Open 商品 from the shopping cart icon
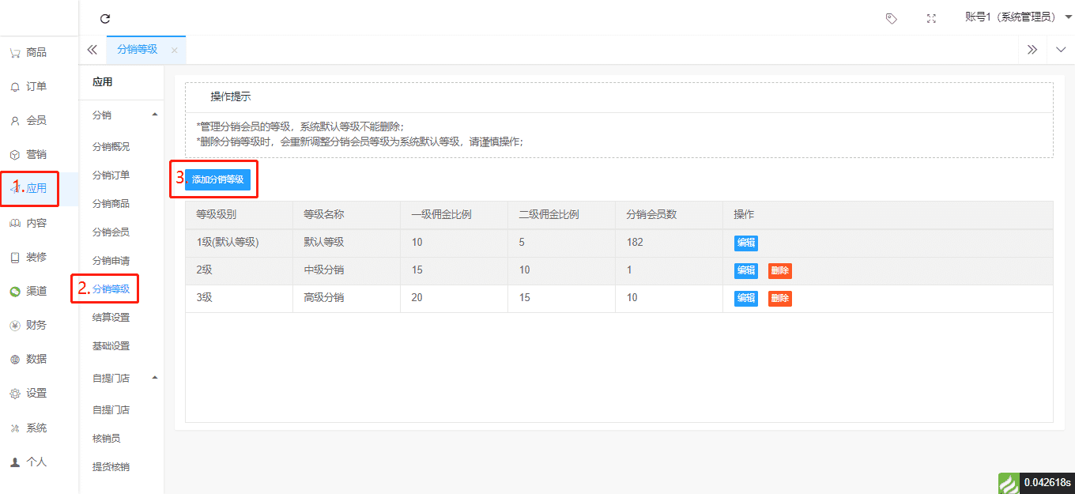1075x494 pixels. (14, 53)
